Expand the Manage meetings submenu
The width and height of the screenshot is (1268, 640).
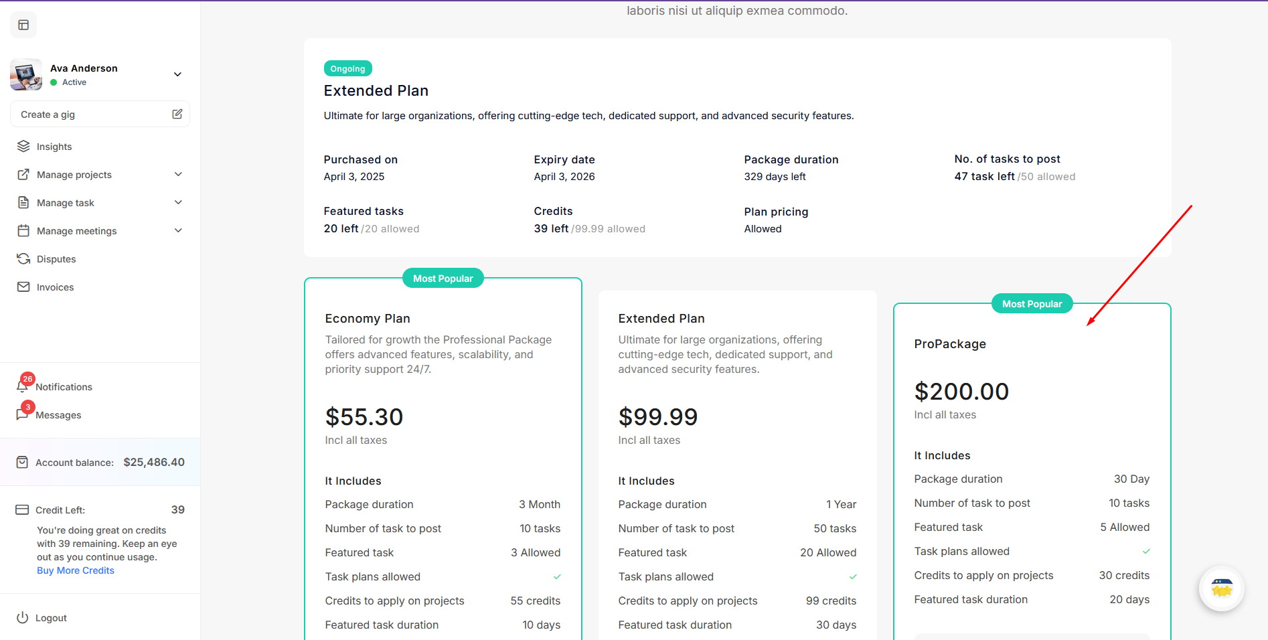178,231
